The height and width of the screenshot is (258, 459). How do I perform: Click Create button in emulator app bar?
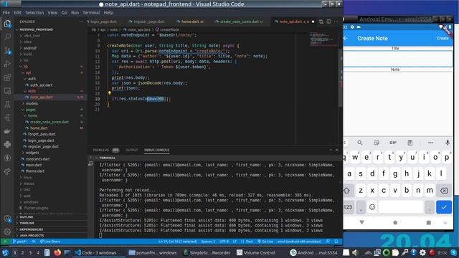click(443, 38)
